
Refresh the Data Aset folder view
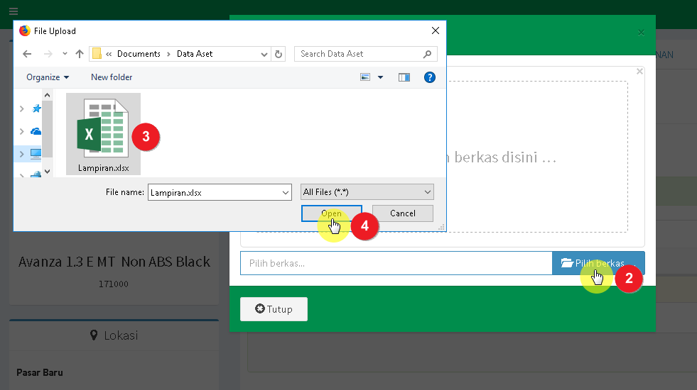coord(279,54)
